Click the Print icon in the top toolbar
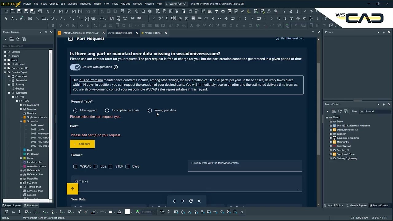The width and height of the screenshot is (393, 221). click(40, 11)
